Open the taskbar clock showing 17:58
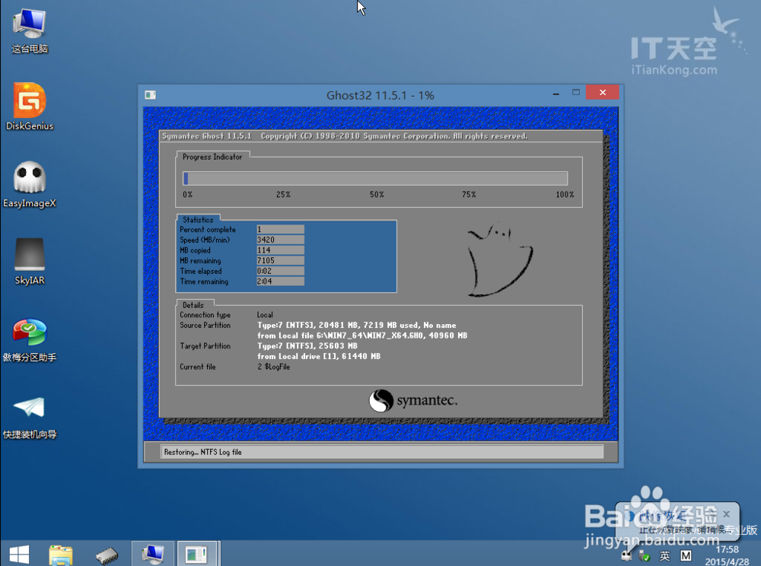 (x=727, y=555)
